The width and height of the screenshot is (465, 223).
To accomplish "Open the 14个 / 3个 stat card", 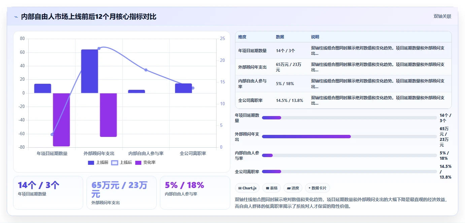I will click(x=48, y=192).
